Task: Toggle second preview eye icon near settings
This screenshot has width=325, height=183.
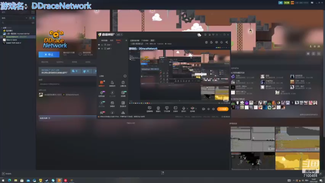Action: [x=208, y=109]
